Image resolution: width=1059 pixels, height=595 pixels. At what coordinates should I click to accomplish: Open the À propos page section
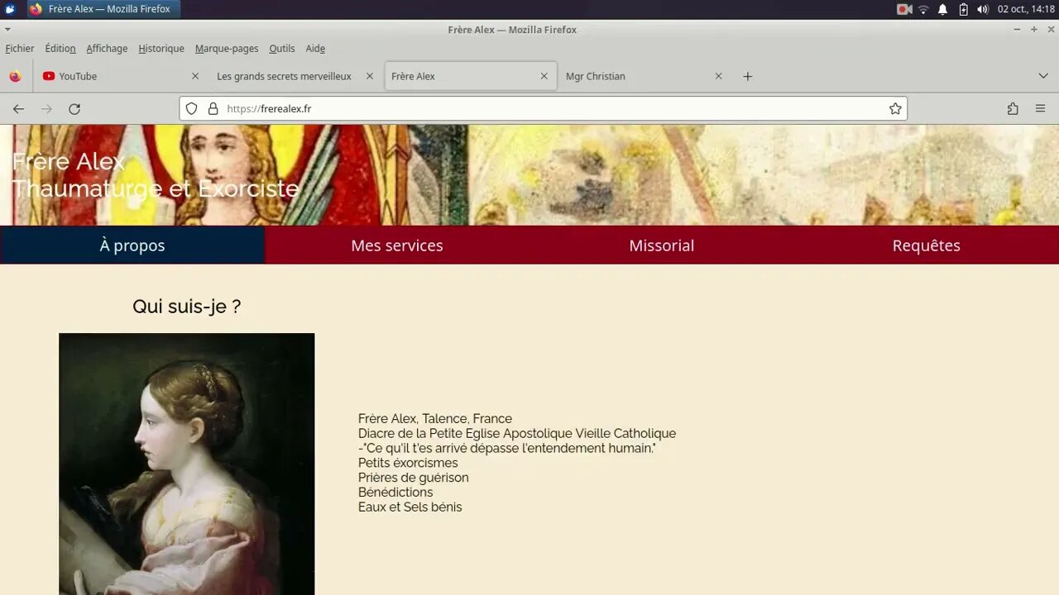[x=132, y=245]
